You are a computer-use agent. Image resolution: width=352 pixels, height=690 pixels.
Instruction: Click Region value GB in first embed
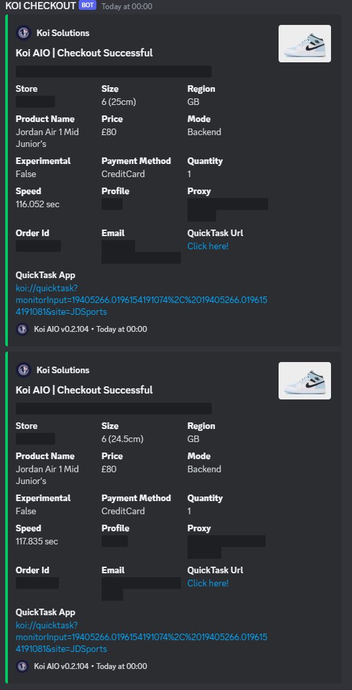(x=193, y=102)
